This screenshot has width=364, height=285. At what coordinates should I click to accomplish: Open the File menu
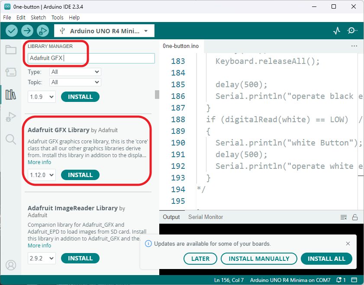pos(7,18)
